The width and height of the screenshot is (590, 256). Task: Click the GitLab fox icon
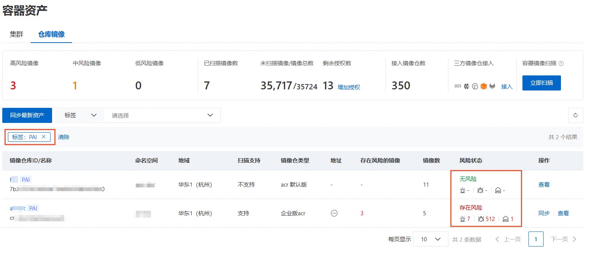tap(492, 86)
